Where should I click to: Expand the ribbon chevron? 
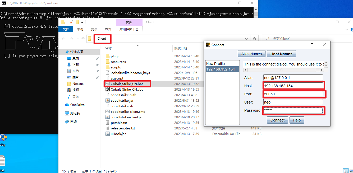pyautogui.click(x=347, y=29)
